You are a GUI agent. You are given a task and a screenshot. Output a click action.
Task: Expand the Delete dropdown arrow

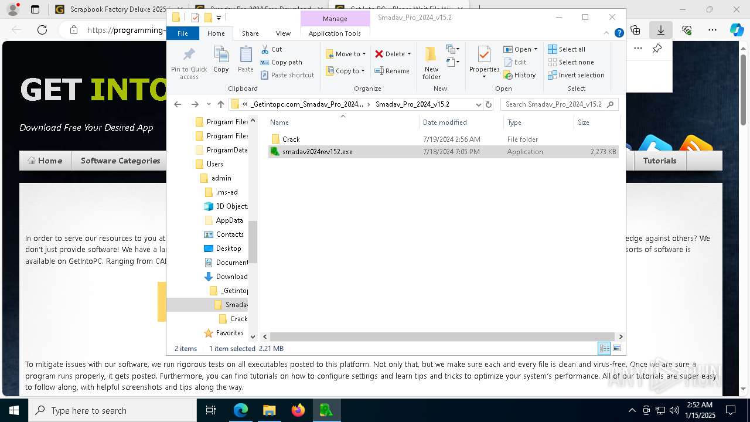tap(409, 54)
